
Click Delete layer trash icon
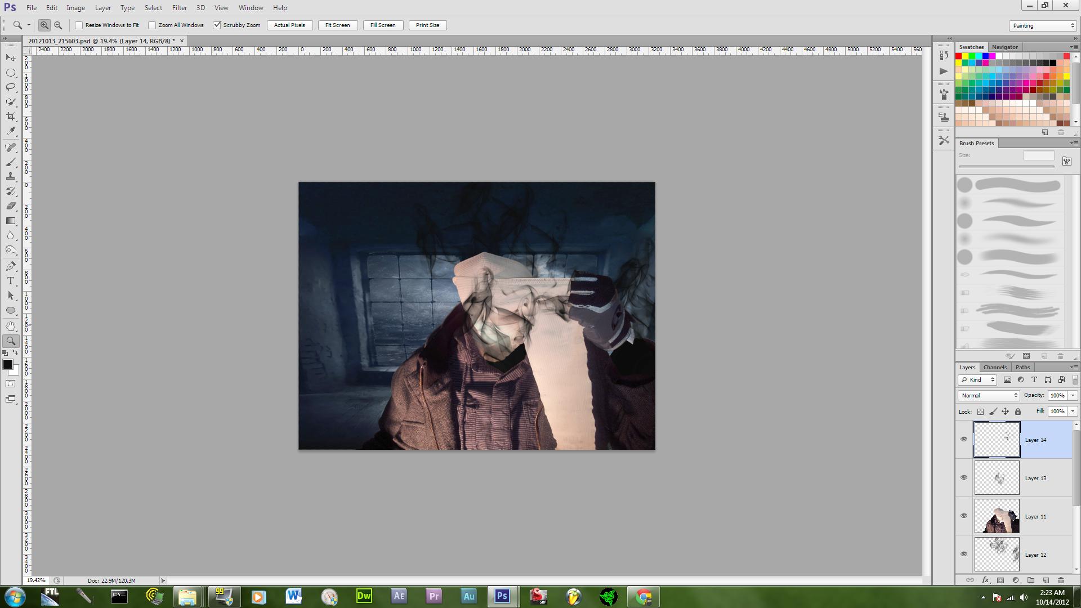tap(1061, 580)
